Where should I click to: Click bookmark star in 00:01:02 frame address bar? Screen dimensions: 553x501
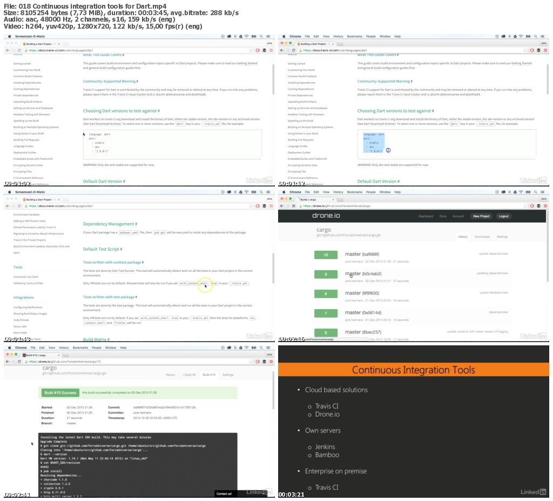click(x=251, y=50)
